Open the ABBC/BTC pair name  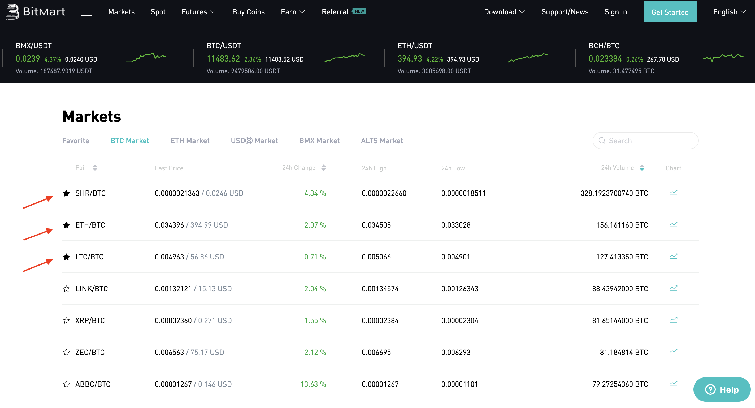[x=93, y=384]
